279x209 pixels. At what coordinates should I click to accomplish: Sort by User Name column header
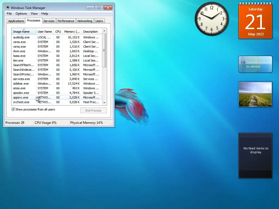[45, 32]
